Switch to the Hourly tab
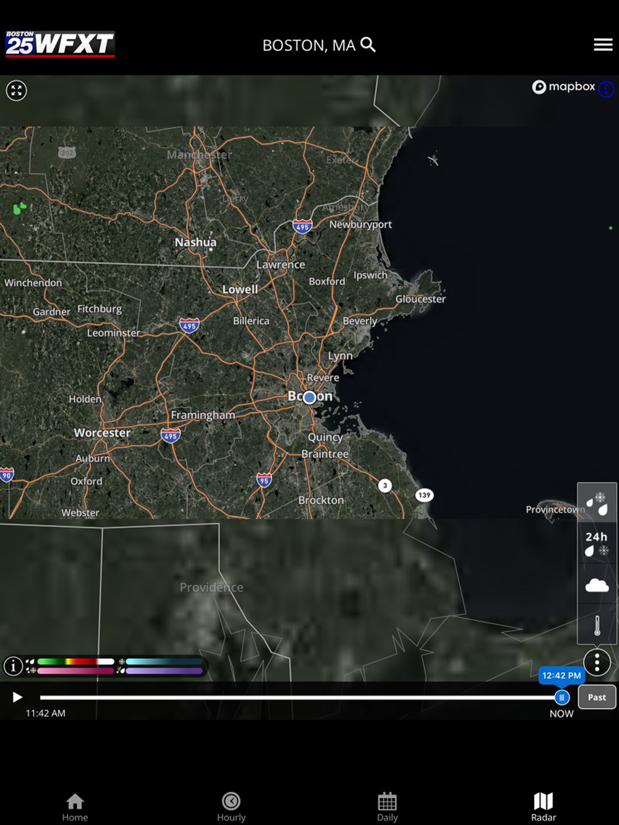The width and height of the screenshot is (619, 825). [x=232, y=807]
